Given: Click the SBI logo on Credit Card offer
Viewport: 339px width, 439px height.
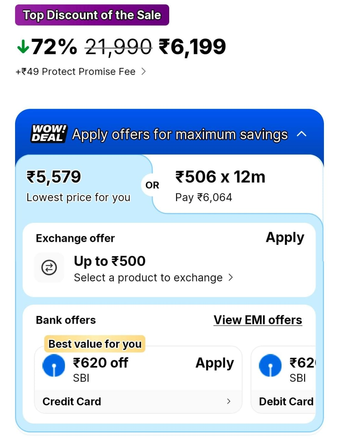Looking at the screenshot, I should point(53,366).
